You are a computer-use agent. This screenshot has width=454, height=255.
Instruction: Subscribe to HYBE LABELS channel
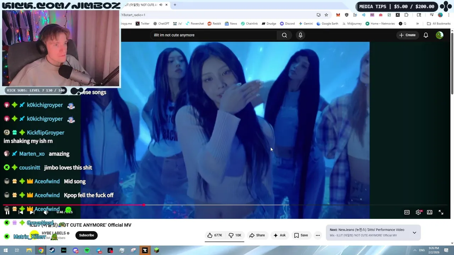tap(87, 235)
